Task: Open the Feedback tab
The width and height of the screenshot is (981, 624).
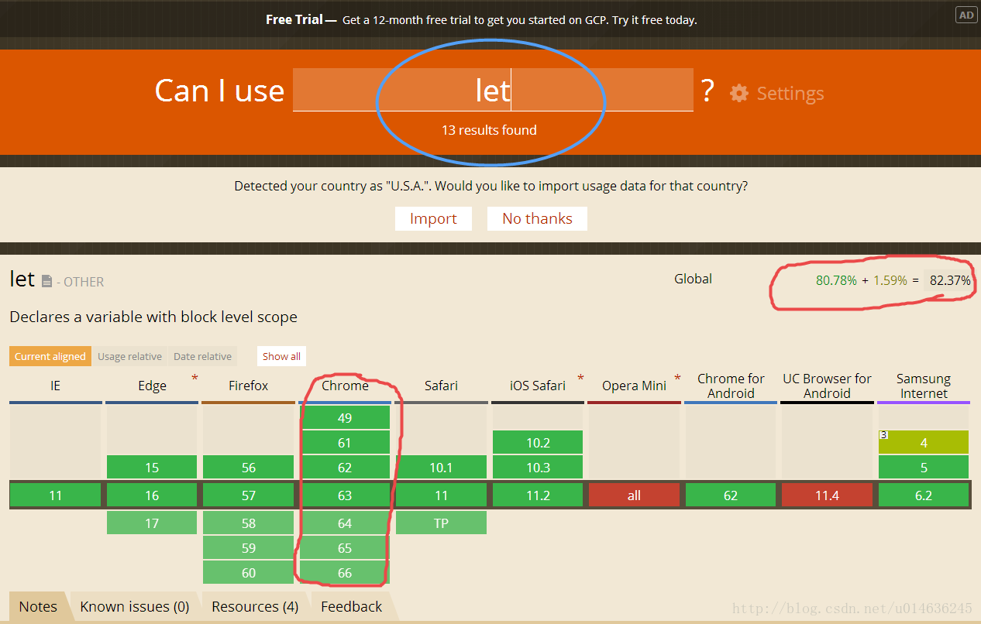Action: [351, 606]
